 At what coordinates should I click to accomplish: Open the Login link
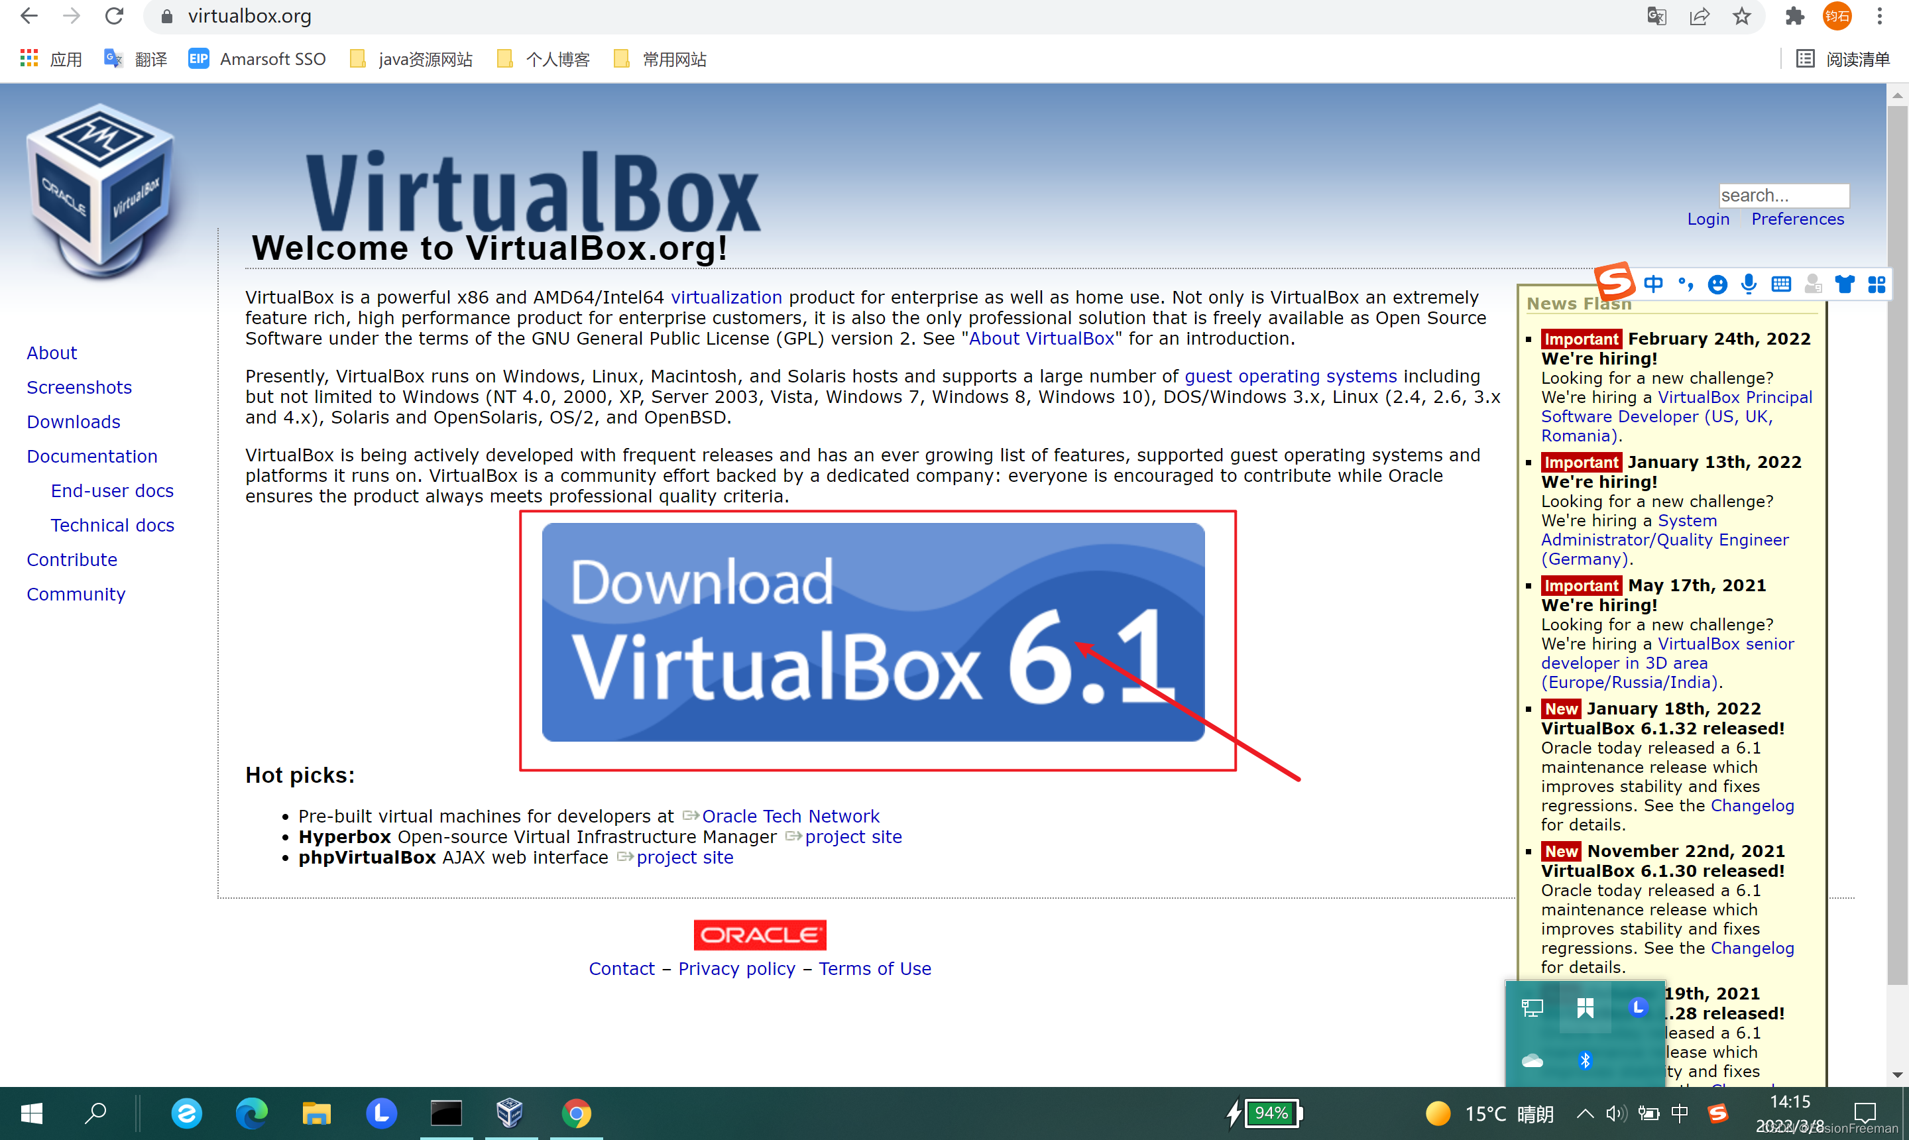1707,219
